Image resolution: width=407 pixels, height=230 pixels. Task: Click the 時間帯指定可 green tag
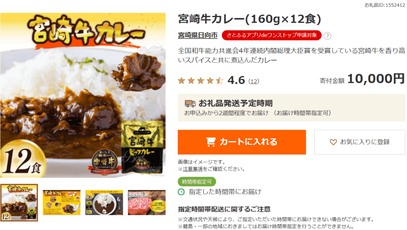point(197,182)
